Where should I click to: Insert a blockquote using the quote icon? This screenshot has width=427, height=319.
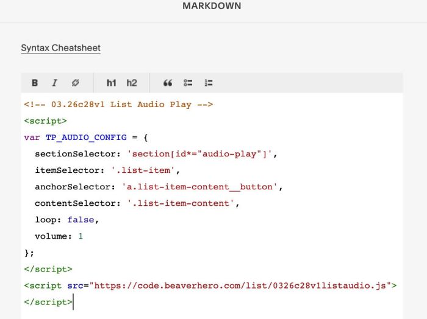(168, 83)
